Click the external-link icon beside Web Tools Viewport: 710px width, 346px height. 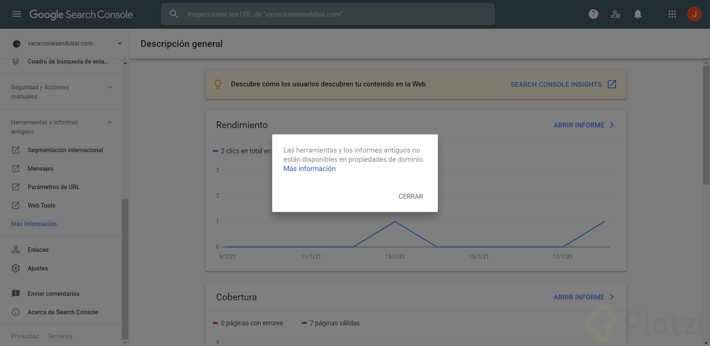[x=16, y=206]
